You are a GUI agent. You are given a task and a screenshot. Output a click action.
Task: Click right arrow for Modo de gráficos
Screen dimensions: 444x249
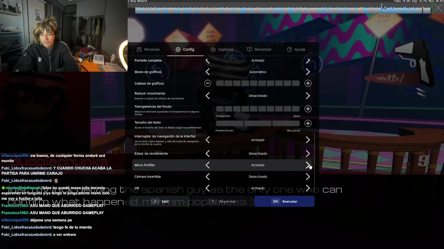[308, 72]
